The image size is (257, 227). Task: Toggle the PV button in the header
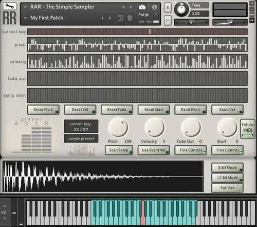click(x=252, y=20)
